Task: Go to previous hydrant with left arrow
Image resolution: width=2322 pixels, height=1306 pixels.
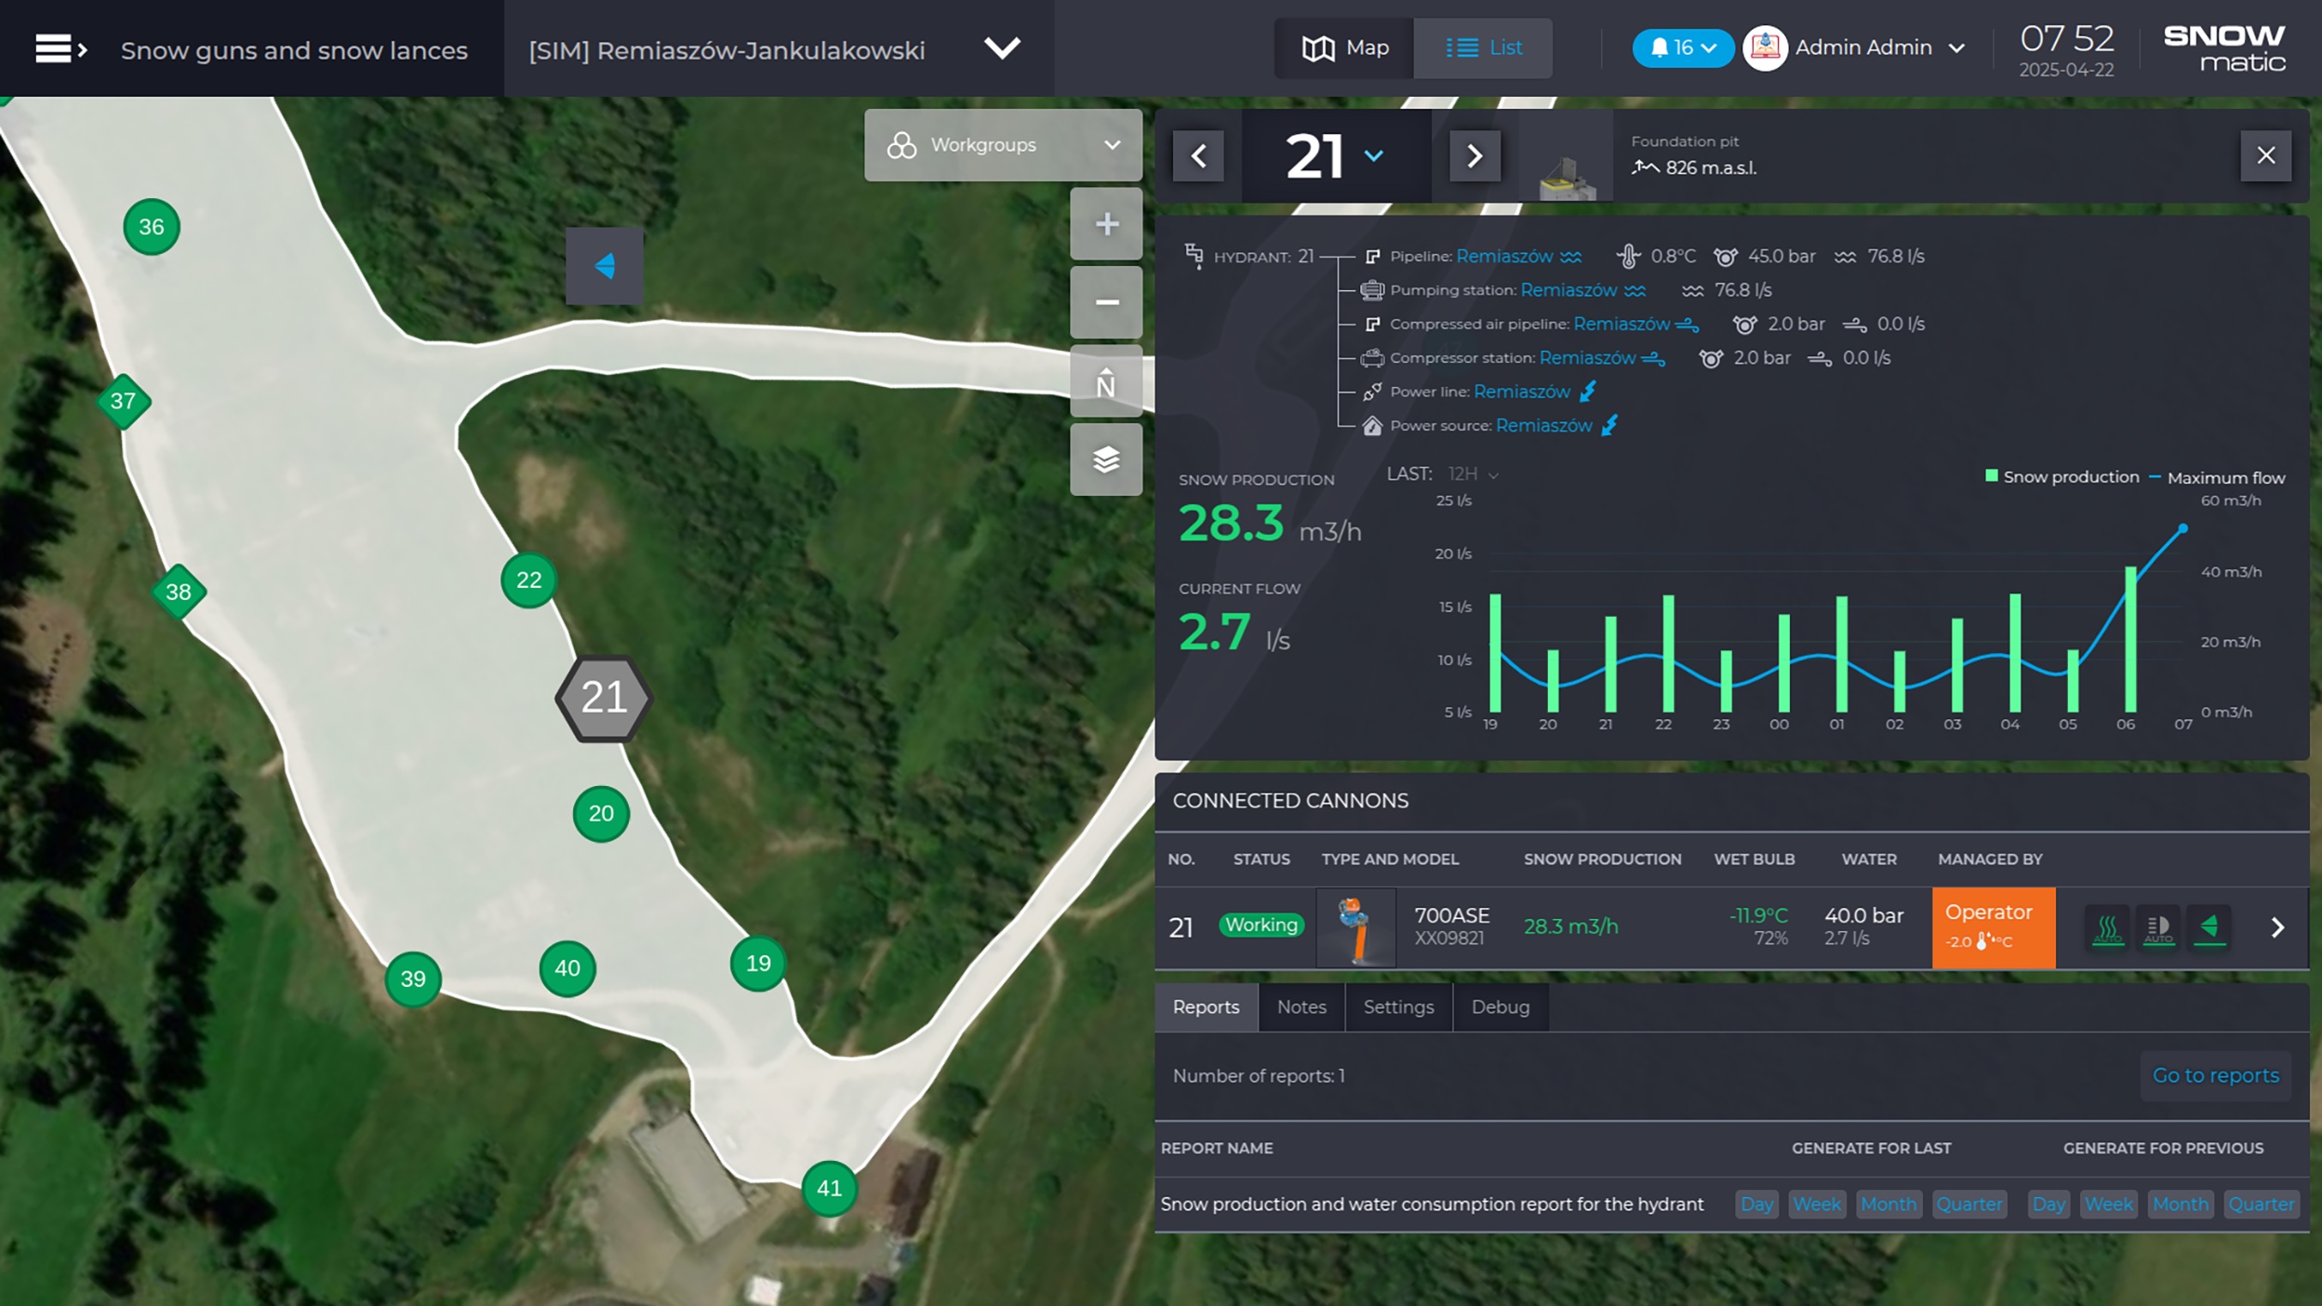Action: [1198, 155]
